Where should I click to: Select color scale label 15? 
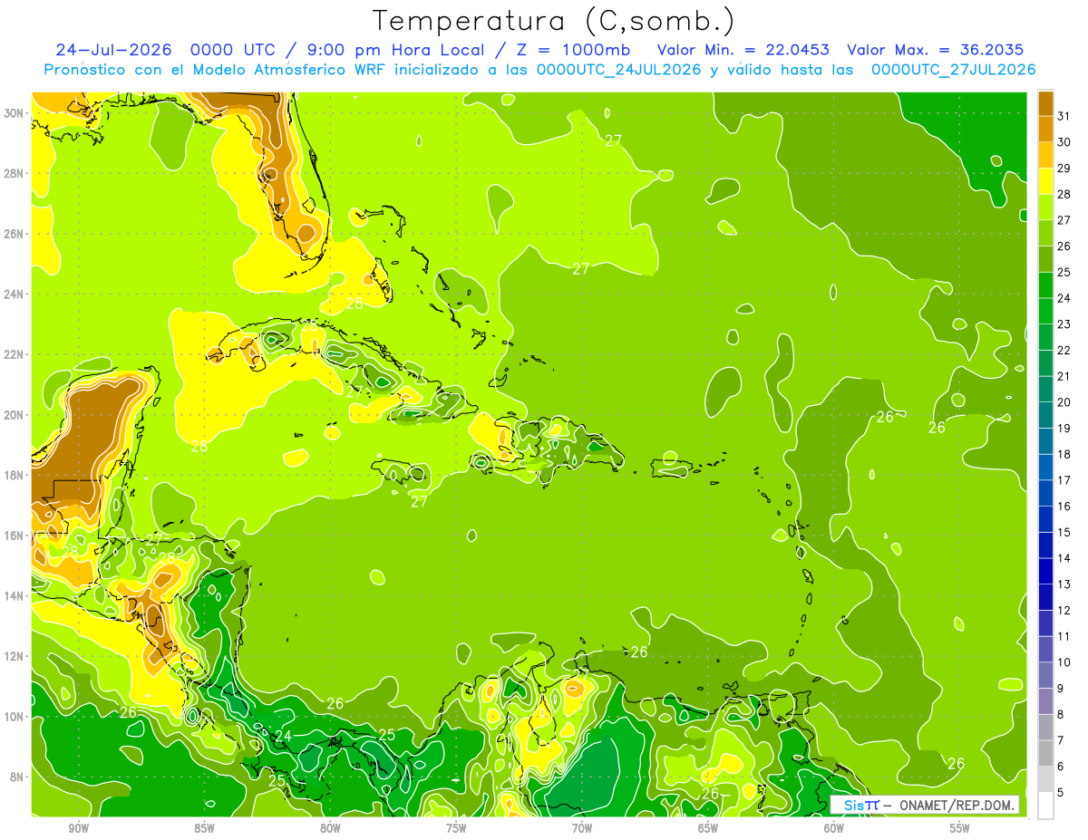pyautogui.click(x=1064, y=532)
